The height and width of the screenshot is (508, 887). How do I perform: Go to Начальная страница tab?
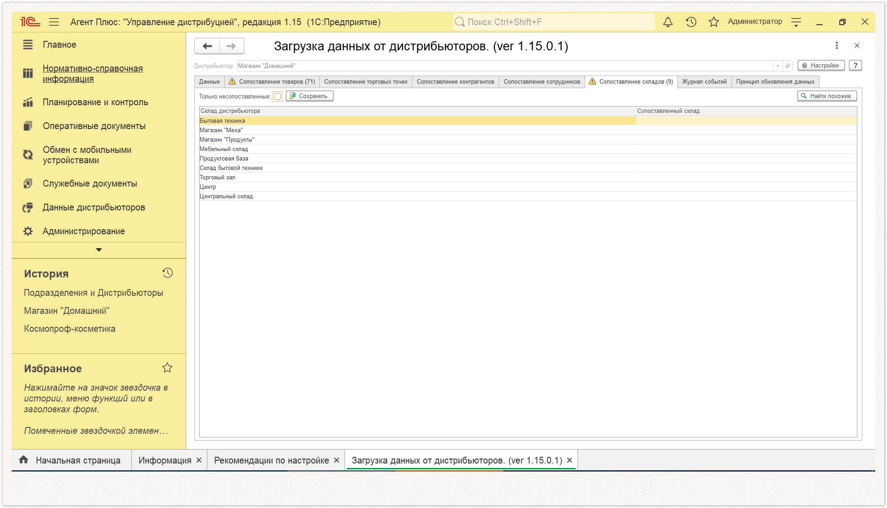tap(71, 460)
